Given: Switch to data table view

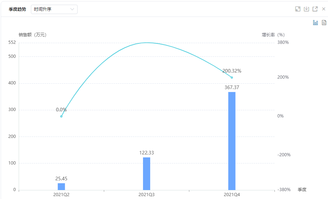Looking at the screenshot, I should (x=324, y=23).
